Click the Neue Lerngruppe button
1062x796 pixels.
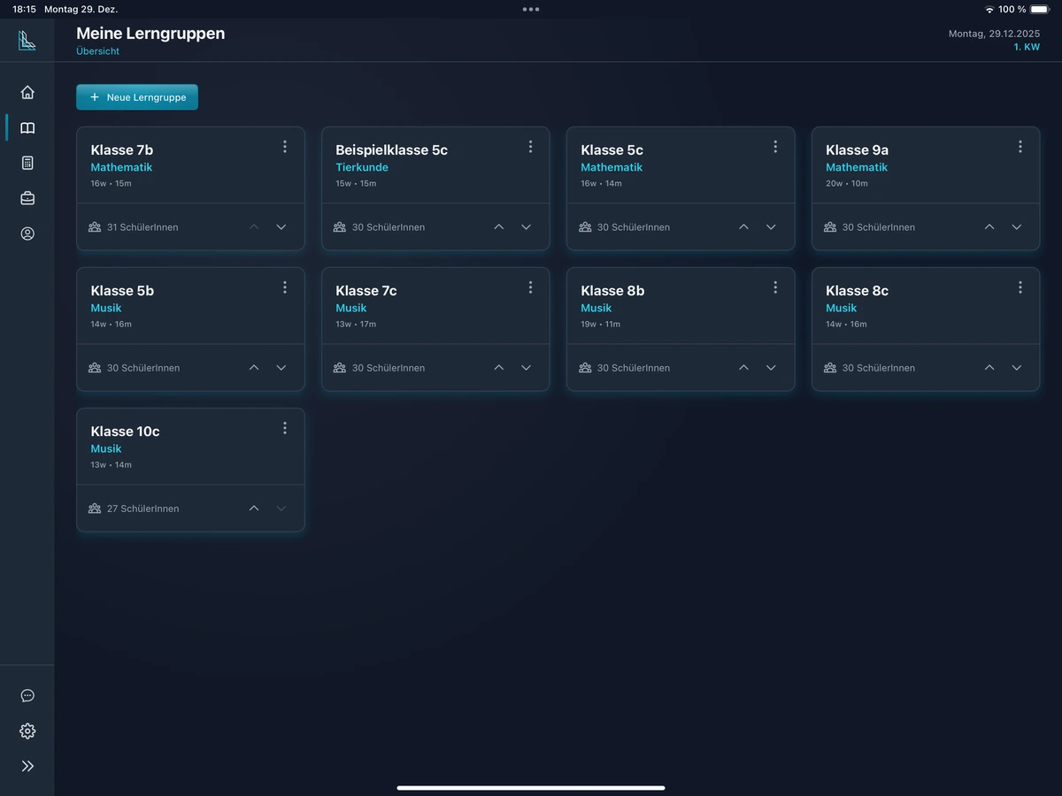pos(137,97)
